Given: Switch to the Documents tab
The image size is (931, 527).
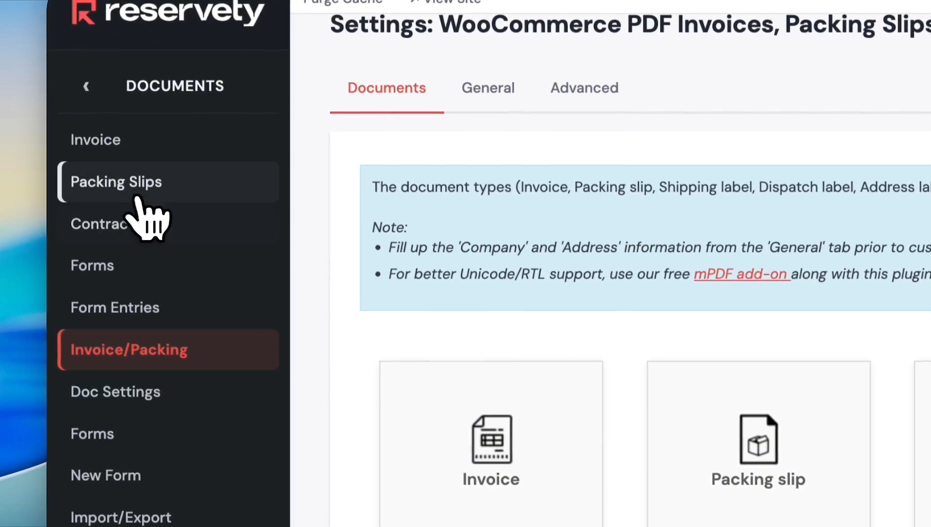Looking at the screenshot, I should pyautogui.click(x=387, y=88).
